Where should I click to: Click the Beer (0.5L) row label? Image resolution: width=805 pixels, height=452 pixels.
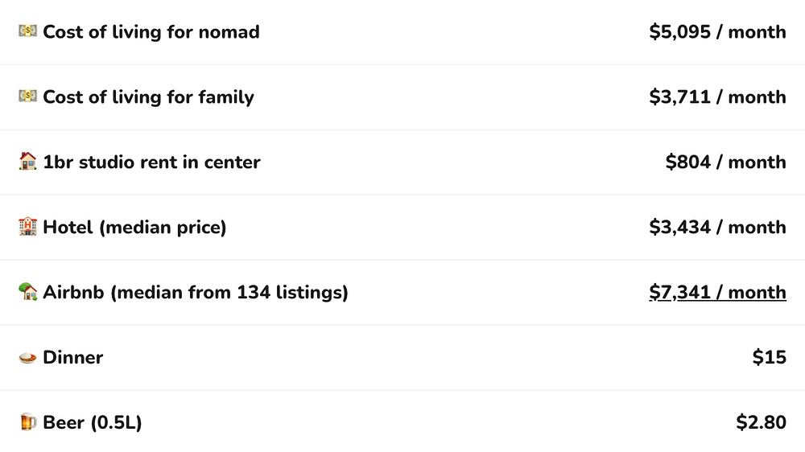click(x=93, y=423)
